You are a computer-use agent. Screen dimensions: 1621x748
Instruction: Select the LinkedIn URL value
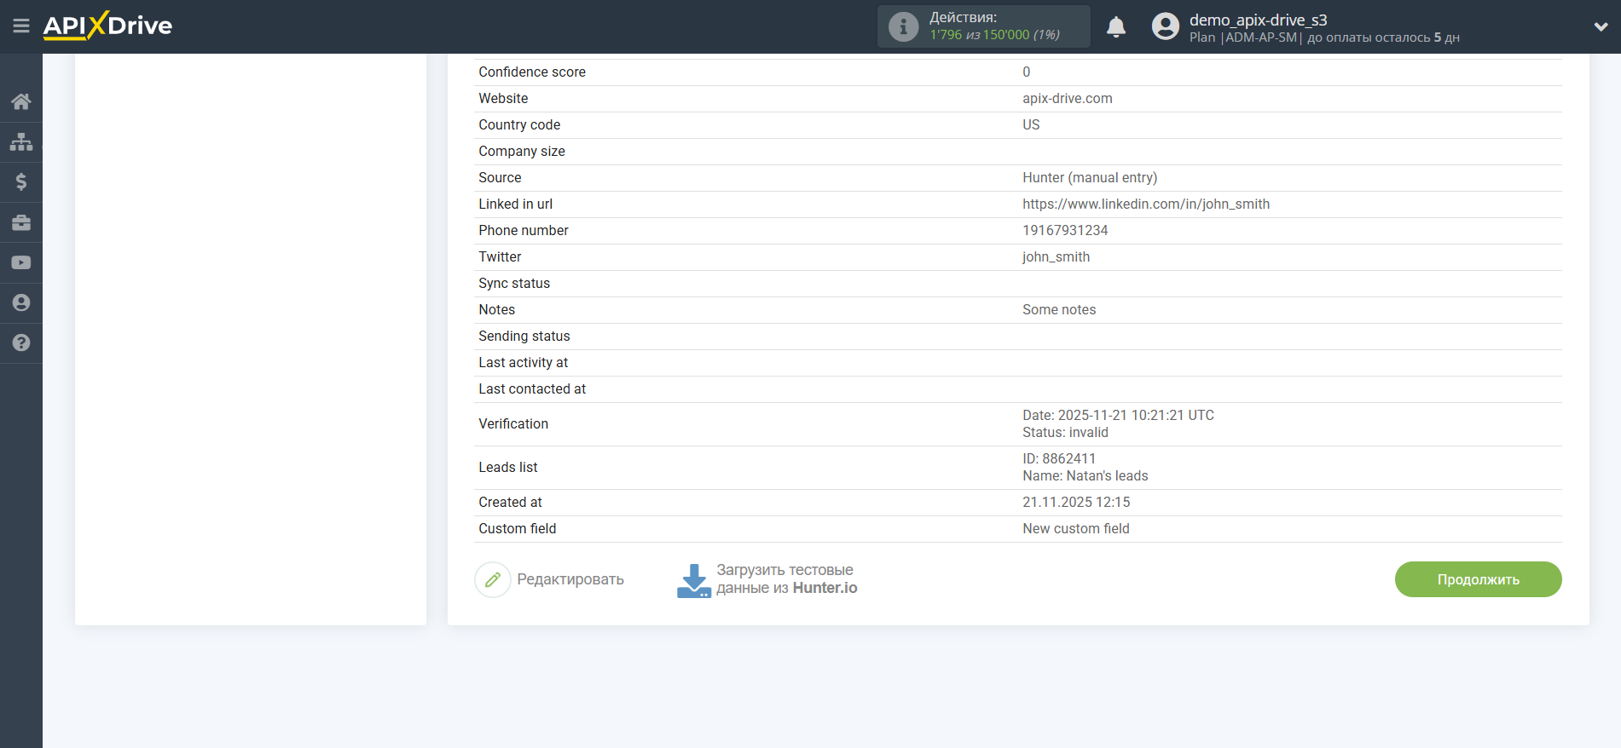tap(1146, 204)
